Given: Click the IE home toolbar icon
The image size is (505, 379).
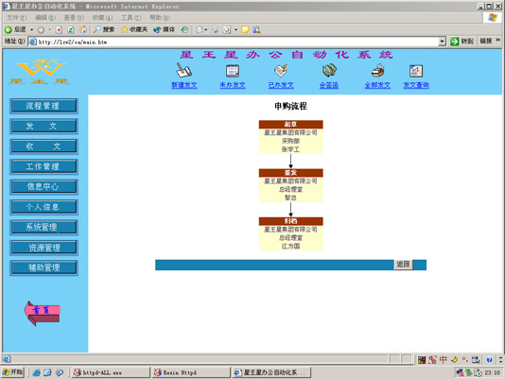Looking at the screenshot, I should tap(83, 29).
